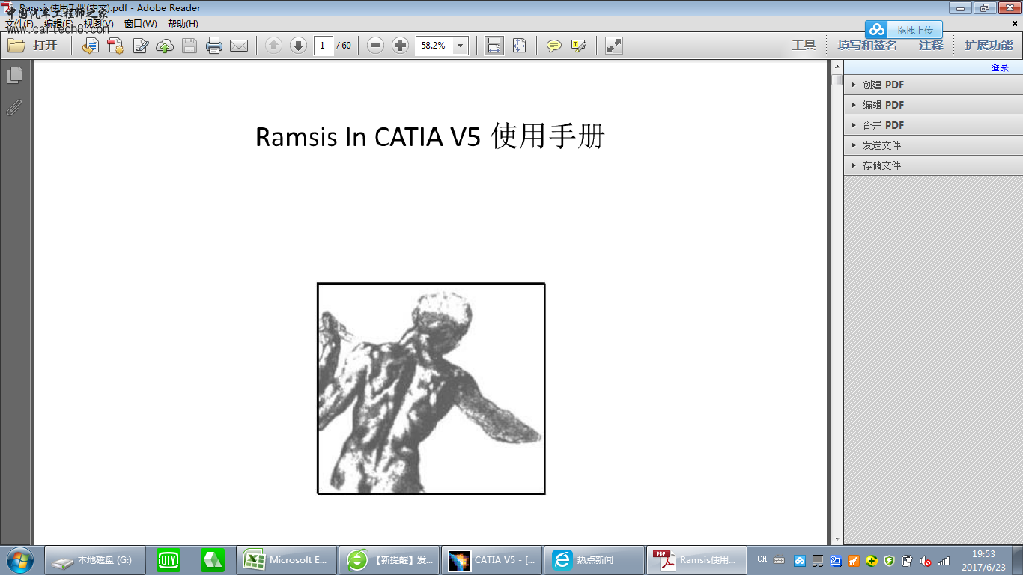
Task: Open the 工具 (Tools) pane
Action: click(804, 46)
